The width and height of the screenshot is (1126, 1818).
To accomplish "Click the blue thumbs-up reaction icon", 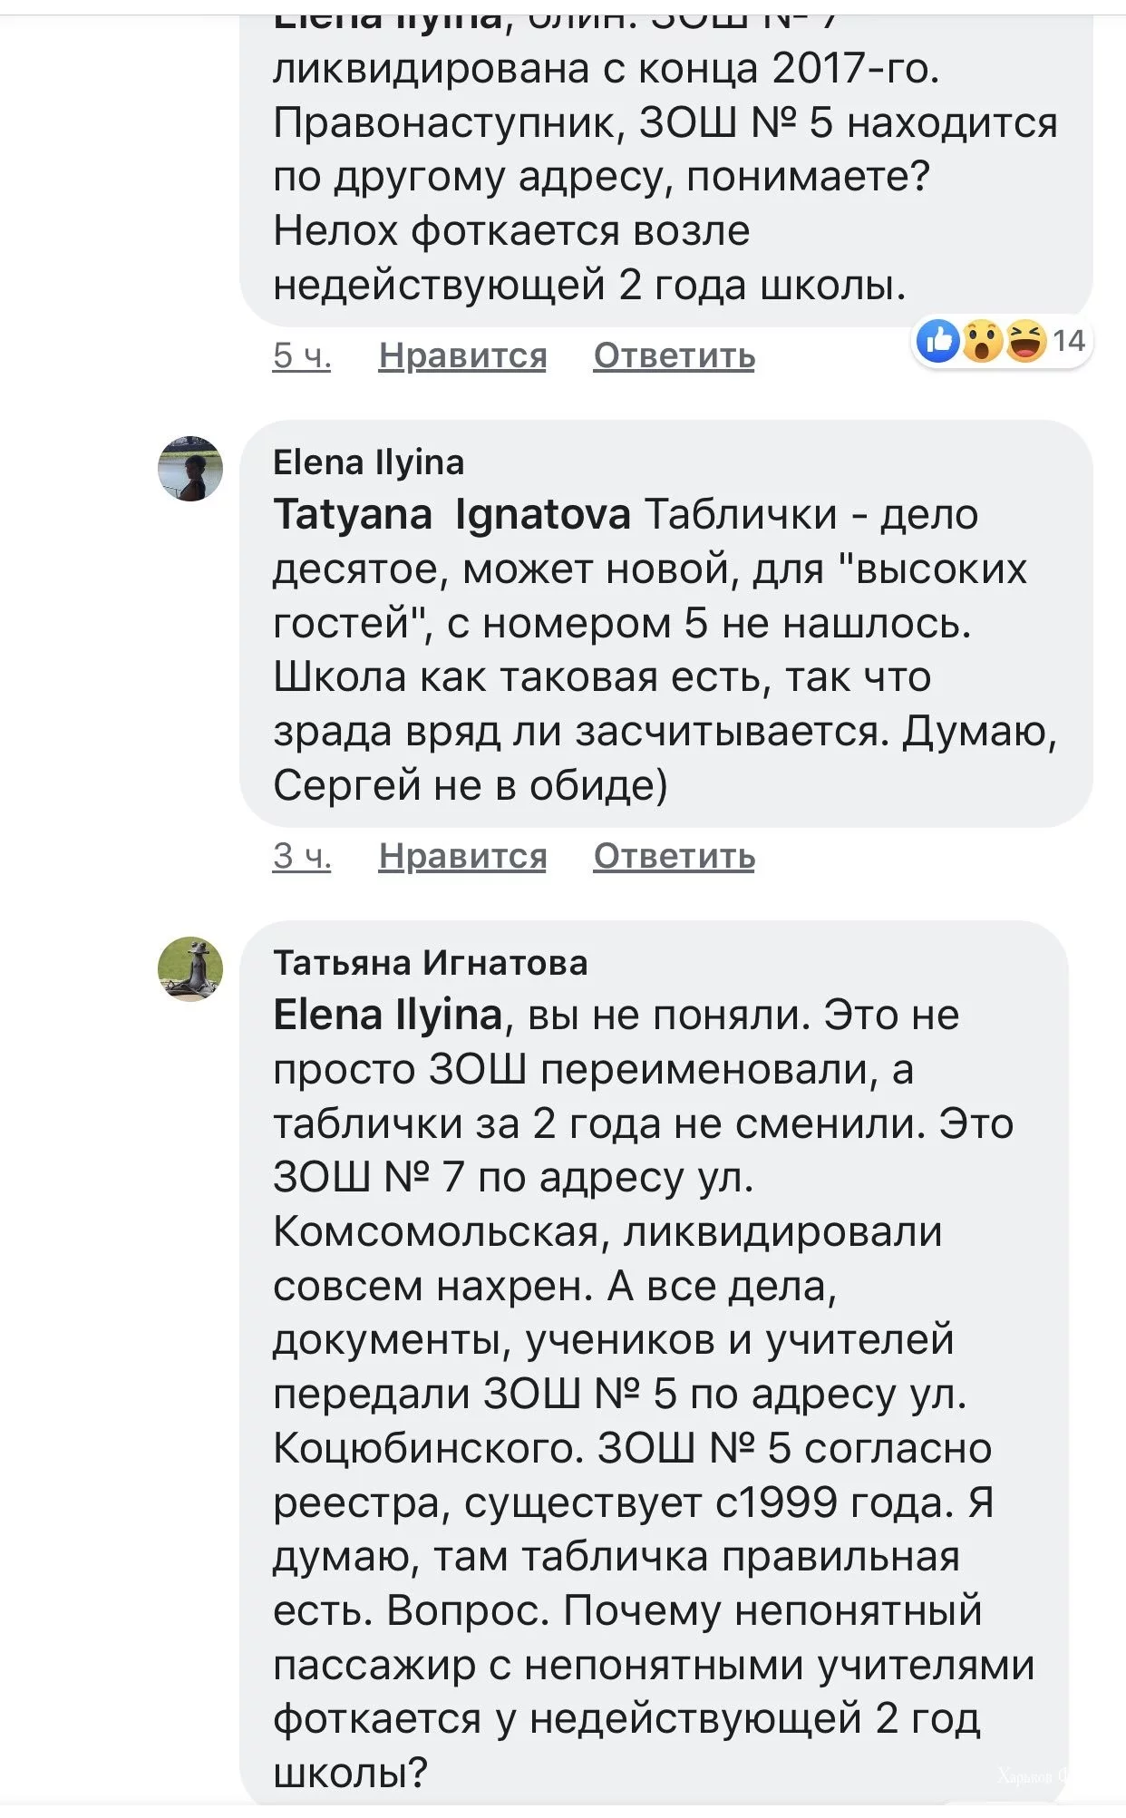I will click(938, 341).
